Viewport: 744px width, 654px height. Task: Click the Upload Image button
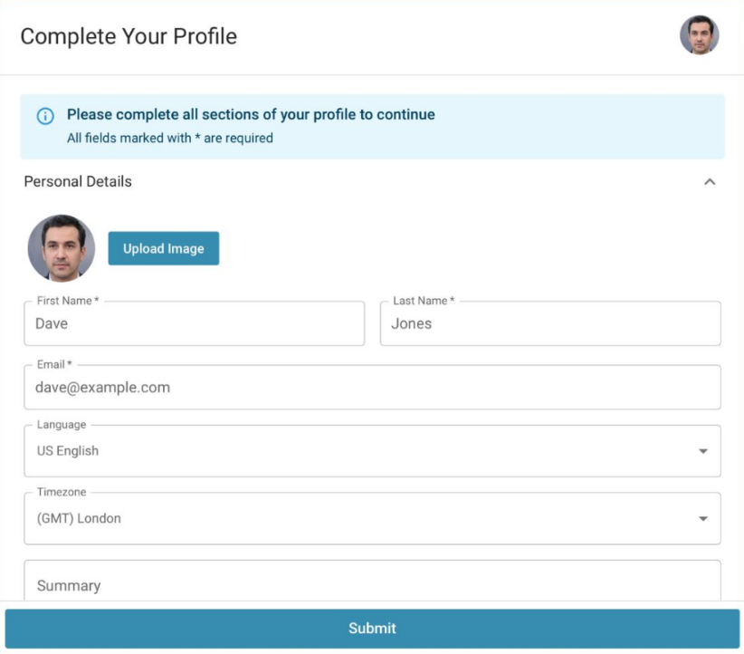164,248
